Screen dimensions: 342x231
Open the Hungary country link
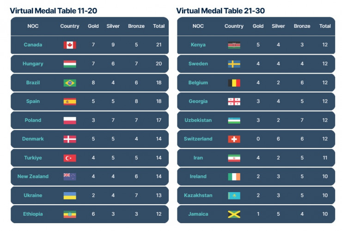[x=33, y=64]
